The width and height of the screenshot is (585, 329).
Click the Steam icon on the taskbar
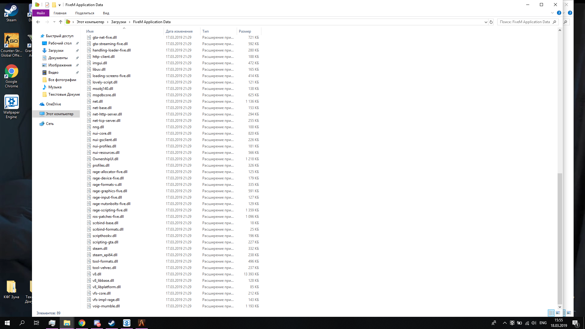click(x=112, y=323)
